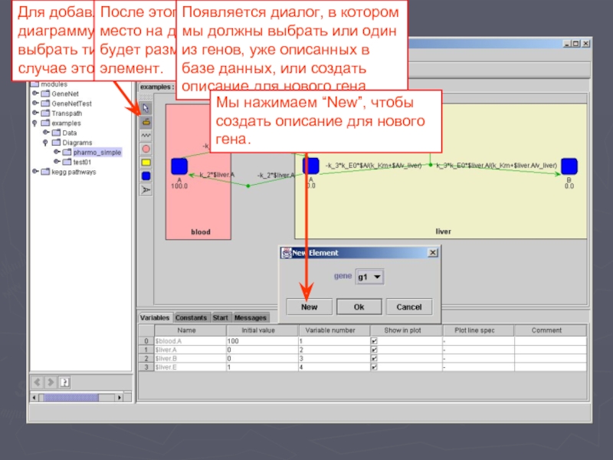Click the forward navigation arrow

[x=51, y=382]
